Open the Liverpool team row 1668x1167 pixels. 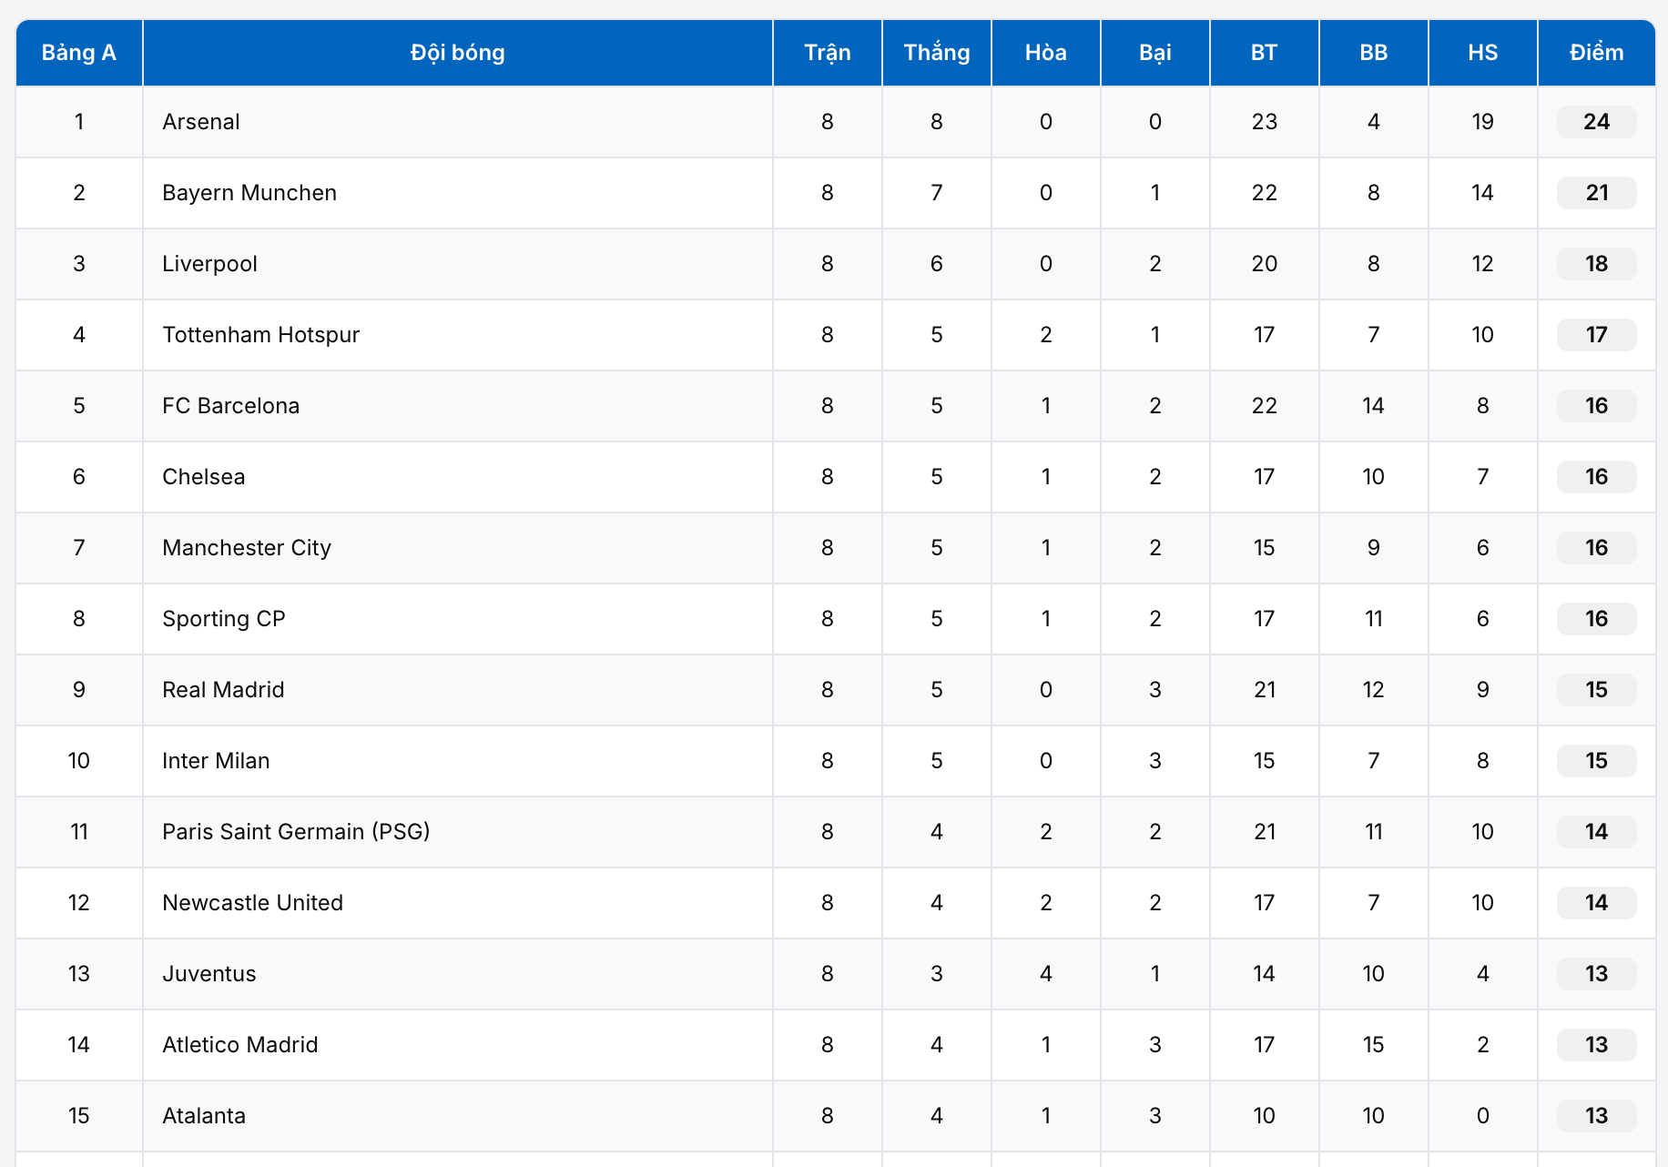pyautogui.click(x=209, y=264)
